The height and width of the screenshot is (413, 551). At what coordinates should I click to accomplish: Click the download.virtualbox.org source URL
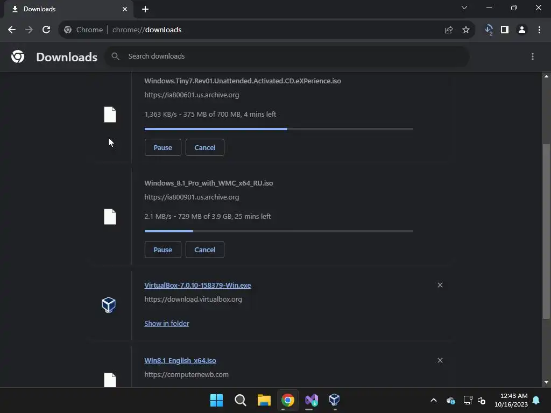point(193,299)
